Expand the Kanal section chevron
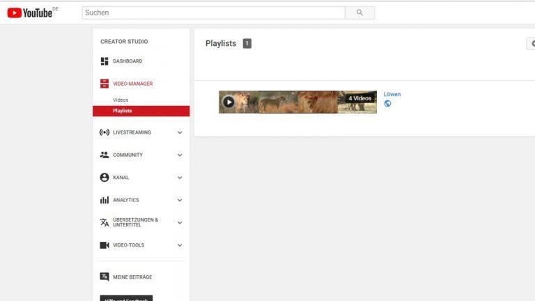This screenshot has width=535, height=301. point(180,178)
